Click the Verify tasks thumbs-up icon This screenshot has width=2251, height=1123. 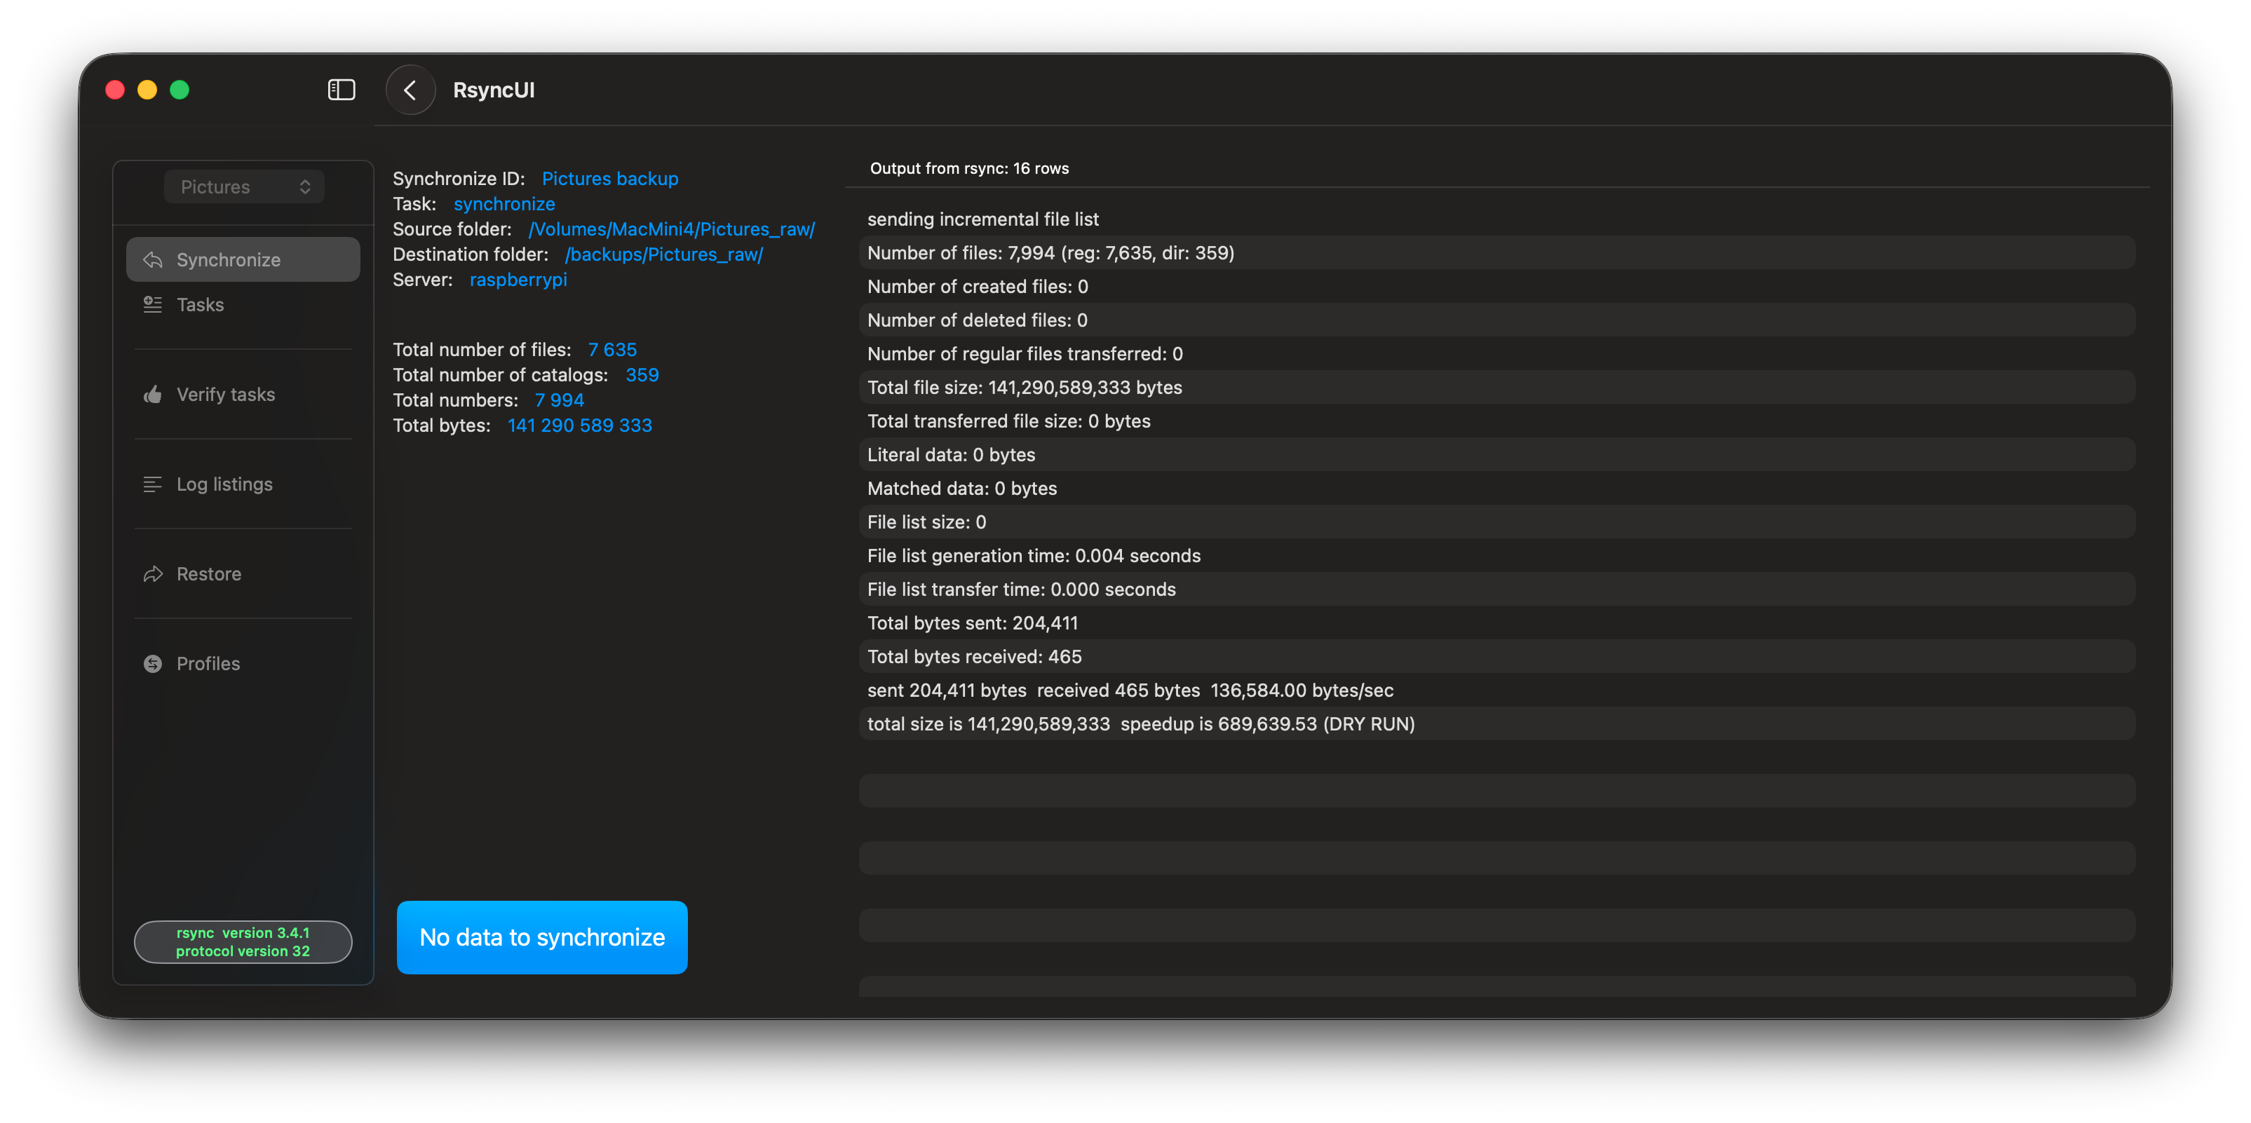tap(153, 395)
